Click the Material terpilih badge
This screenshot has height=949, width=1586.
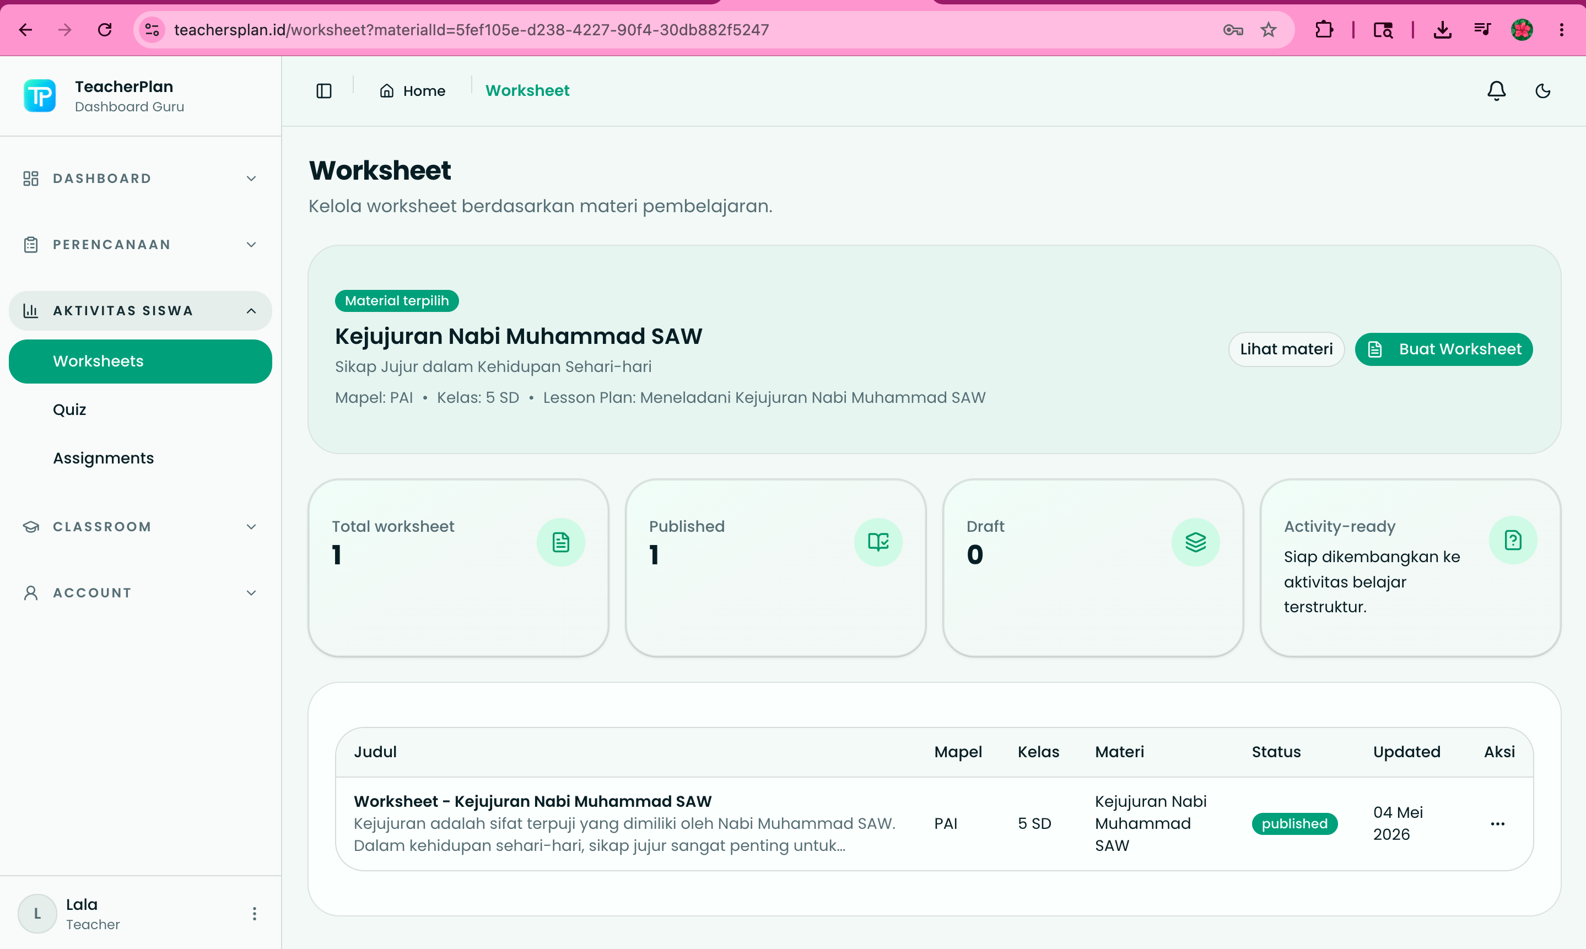pos(397,300)
